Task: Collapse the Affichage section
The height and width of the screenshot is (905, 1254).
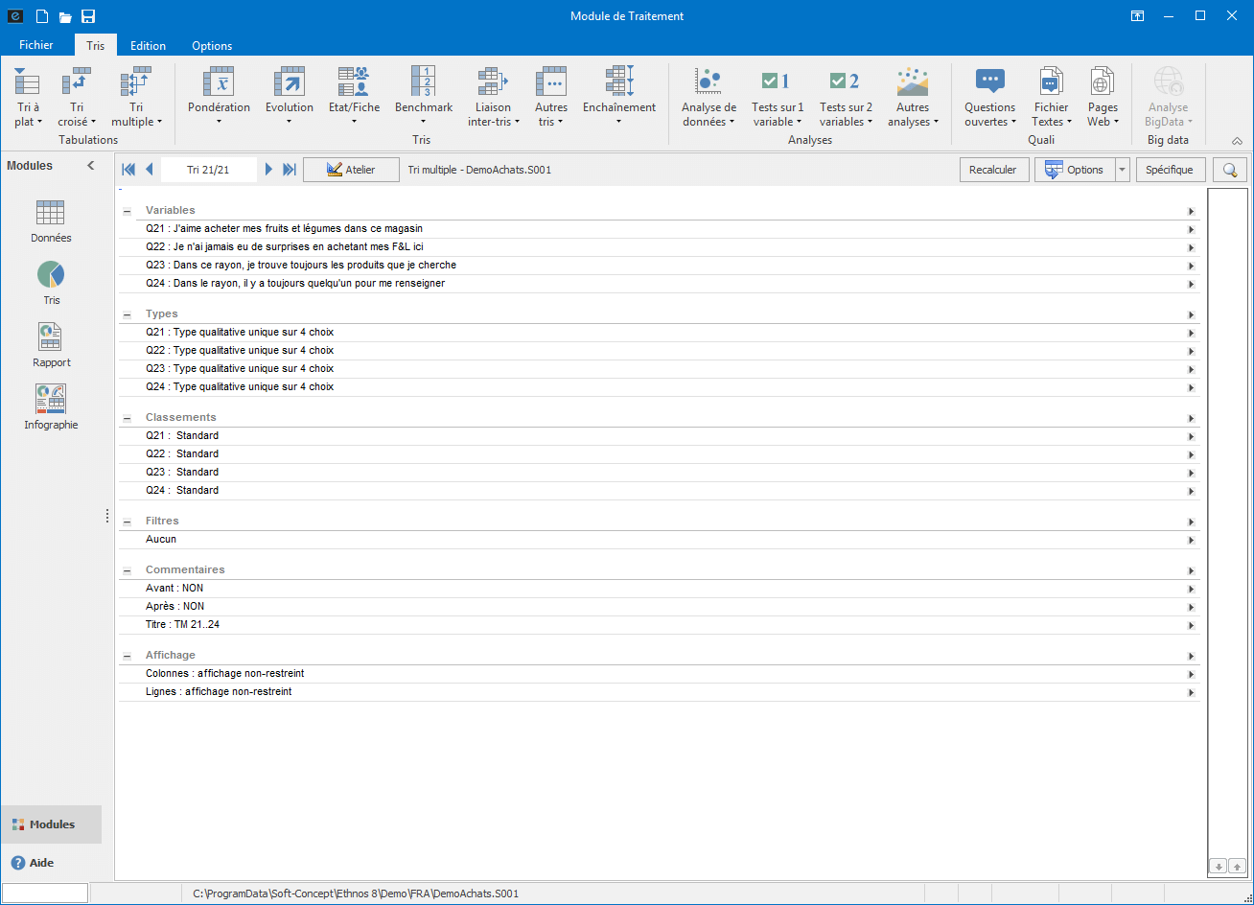Action: point(128,656)
